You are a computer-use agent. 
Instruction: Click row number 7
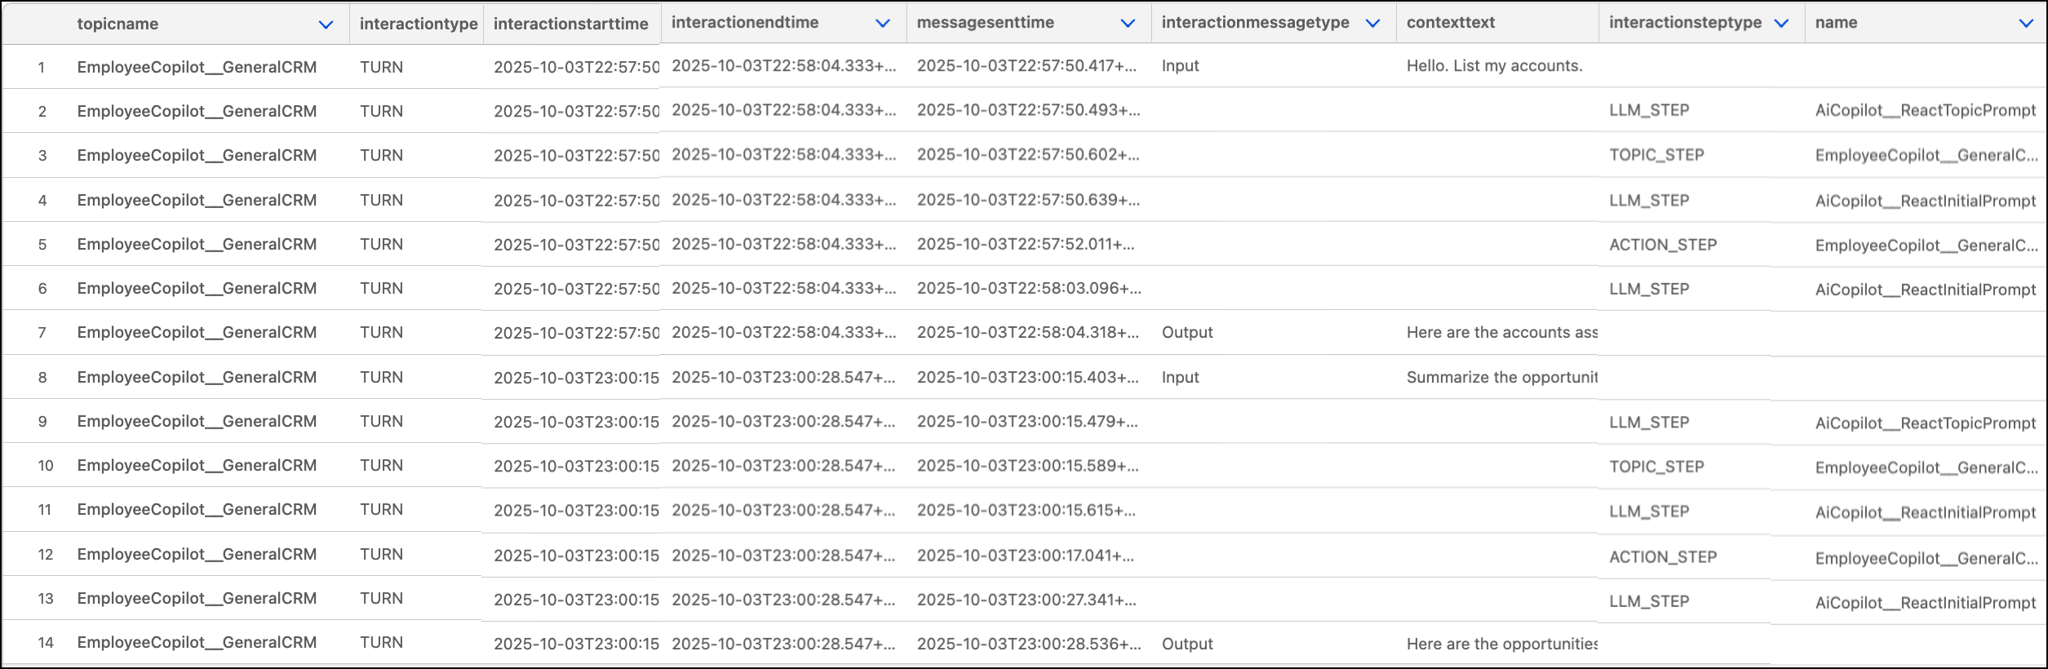(x=42, y=333)
